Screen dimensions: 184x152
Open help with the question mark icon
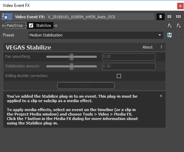point(161,47)
